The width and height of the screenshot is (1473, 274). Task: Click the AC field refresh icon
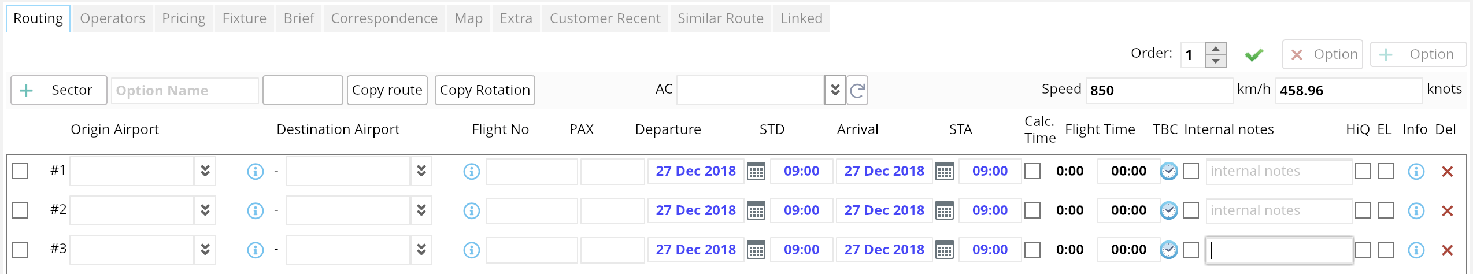857,90
